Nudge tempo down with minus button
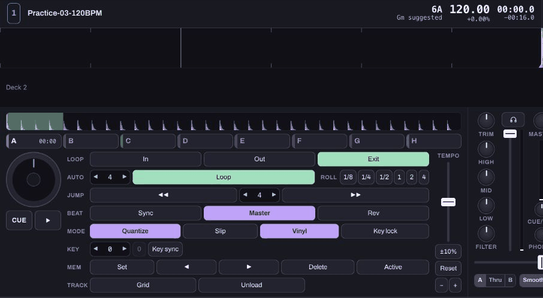 pyautogui.click(x=441, y=285)
